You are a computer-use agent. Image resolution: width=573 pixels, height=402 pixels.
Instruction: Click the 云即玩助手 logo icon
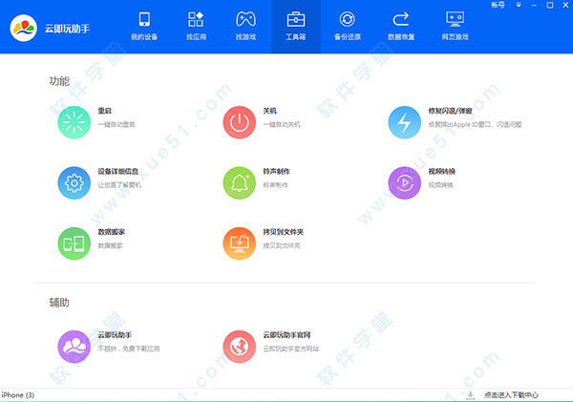23,28
